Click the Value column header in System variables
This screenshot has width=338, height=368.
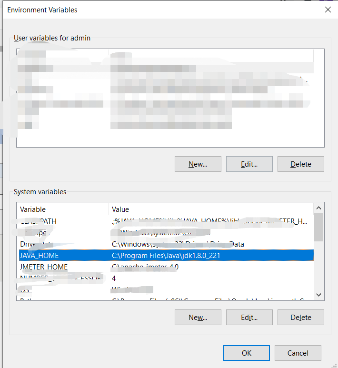pyautogui.click(x=211, y=209)
